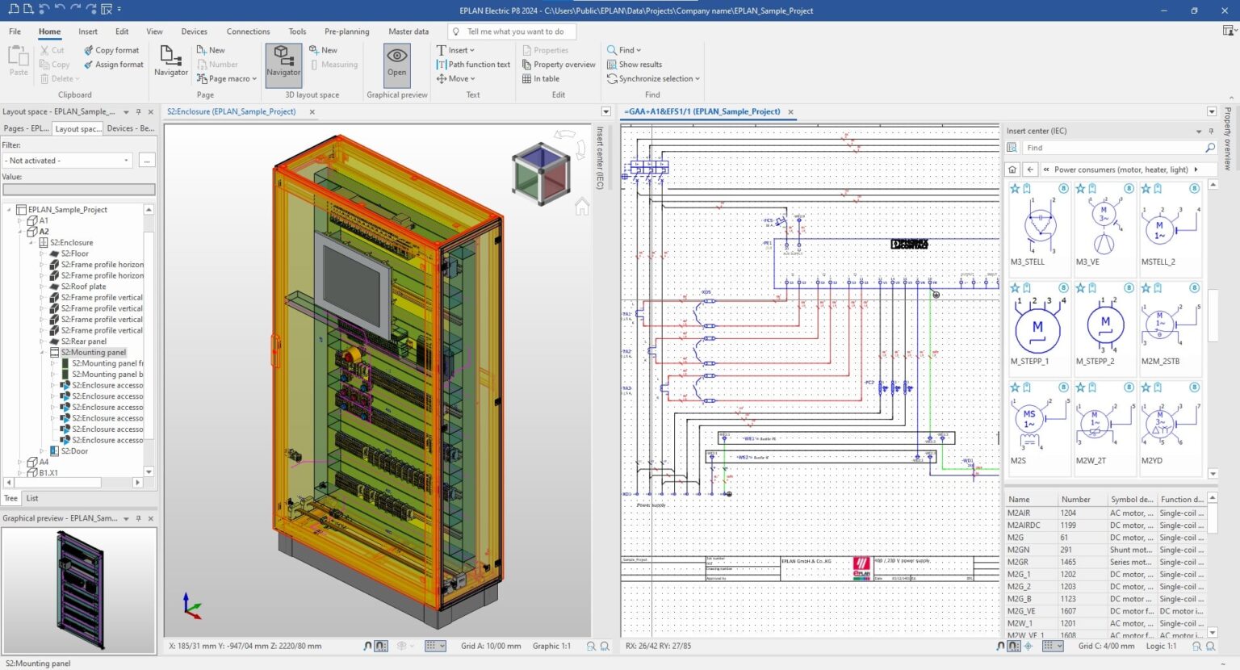Open the Navigator in the Page group

point(170,62)
